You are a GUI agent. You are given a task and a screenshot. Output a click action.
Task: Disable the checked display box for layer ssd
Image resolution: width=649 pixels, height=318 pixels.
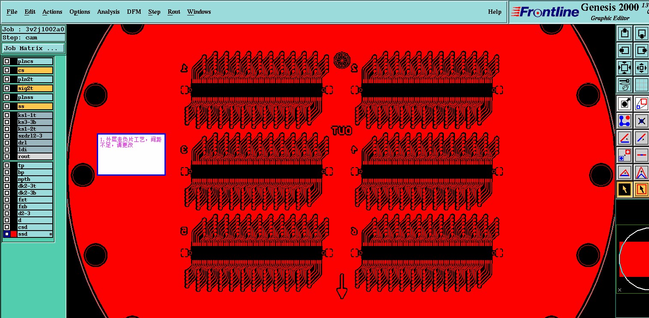tap(7, 234)
